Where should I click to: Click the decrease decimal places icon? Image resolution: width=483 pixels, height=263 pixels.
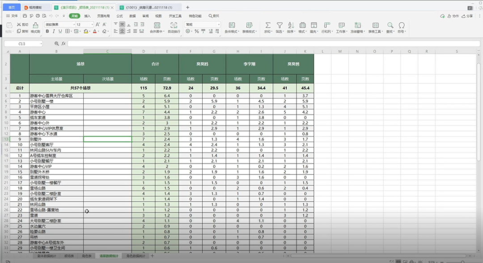[x=217, y=31]
